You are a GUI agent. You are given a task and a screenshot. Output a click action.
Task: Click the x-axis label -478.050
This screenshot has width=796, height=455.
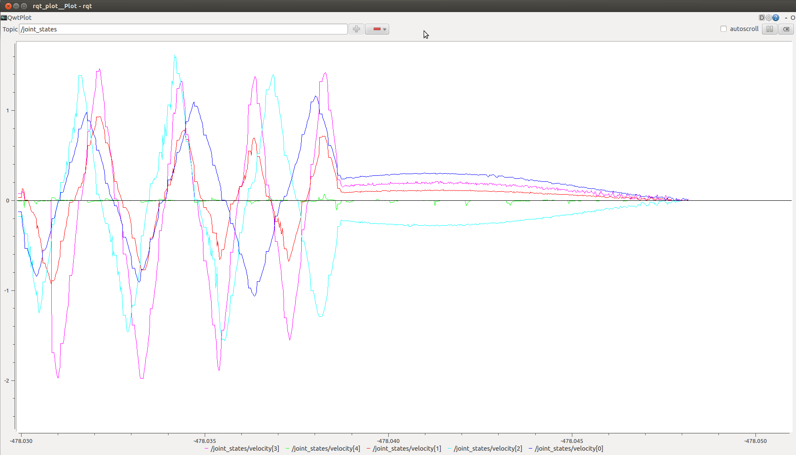coord(755,441)
